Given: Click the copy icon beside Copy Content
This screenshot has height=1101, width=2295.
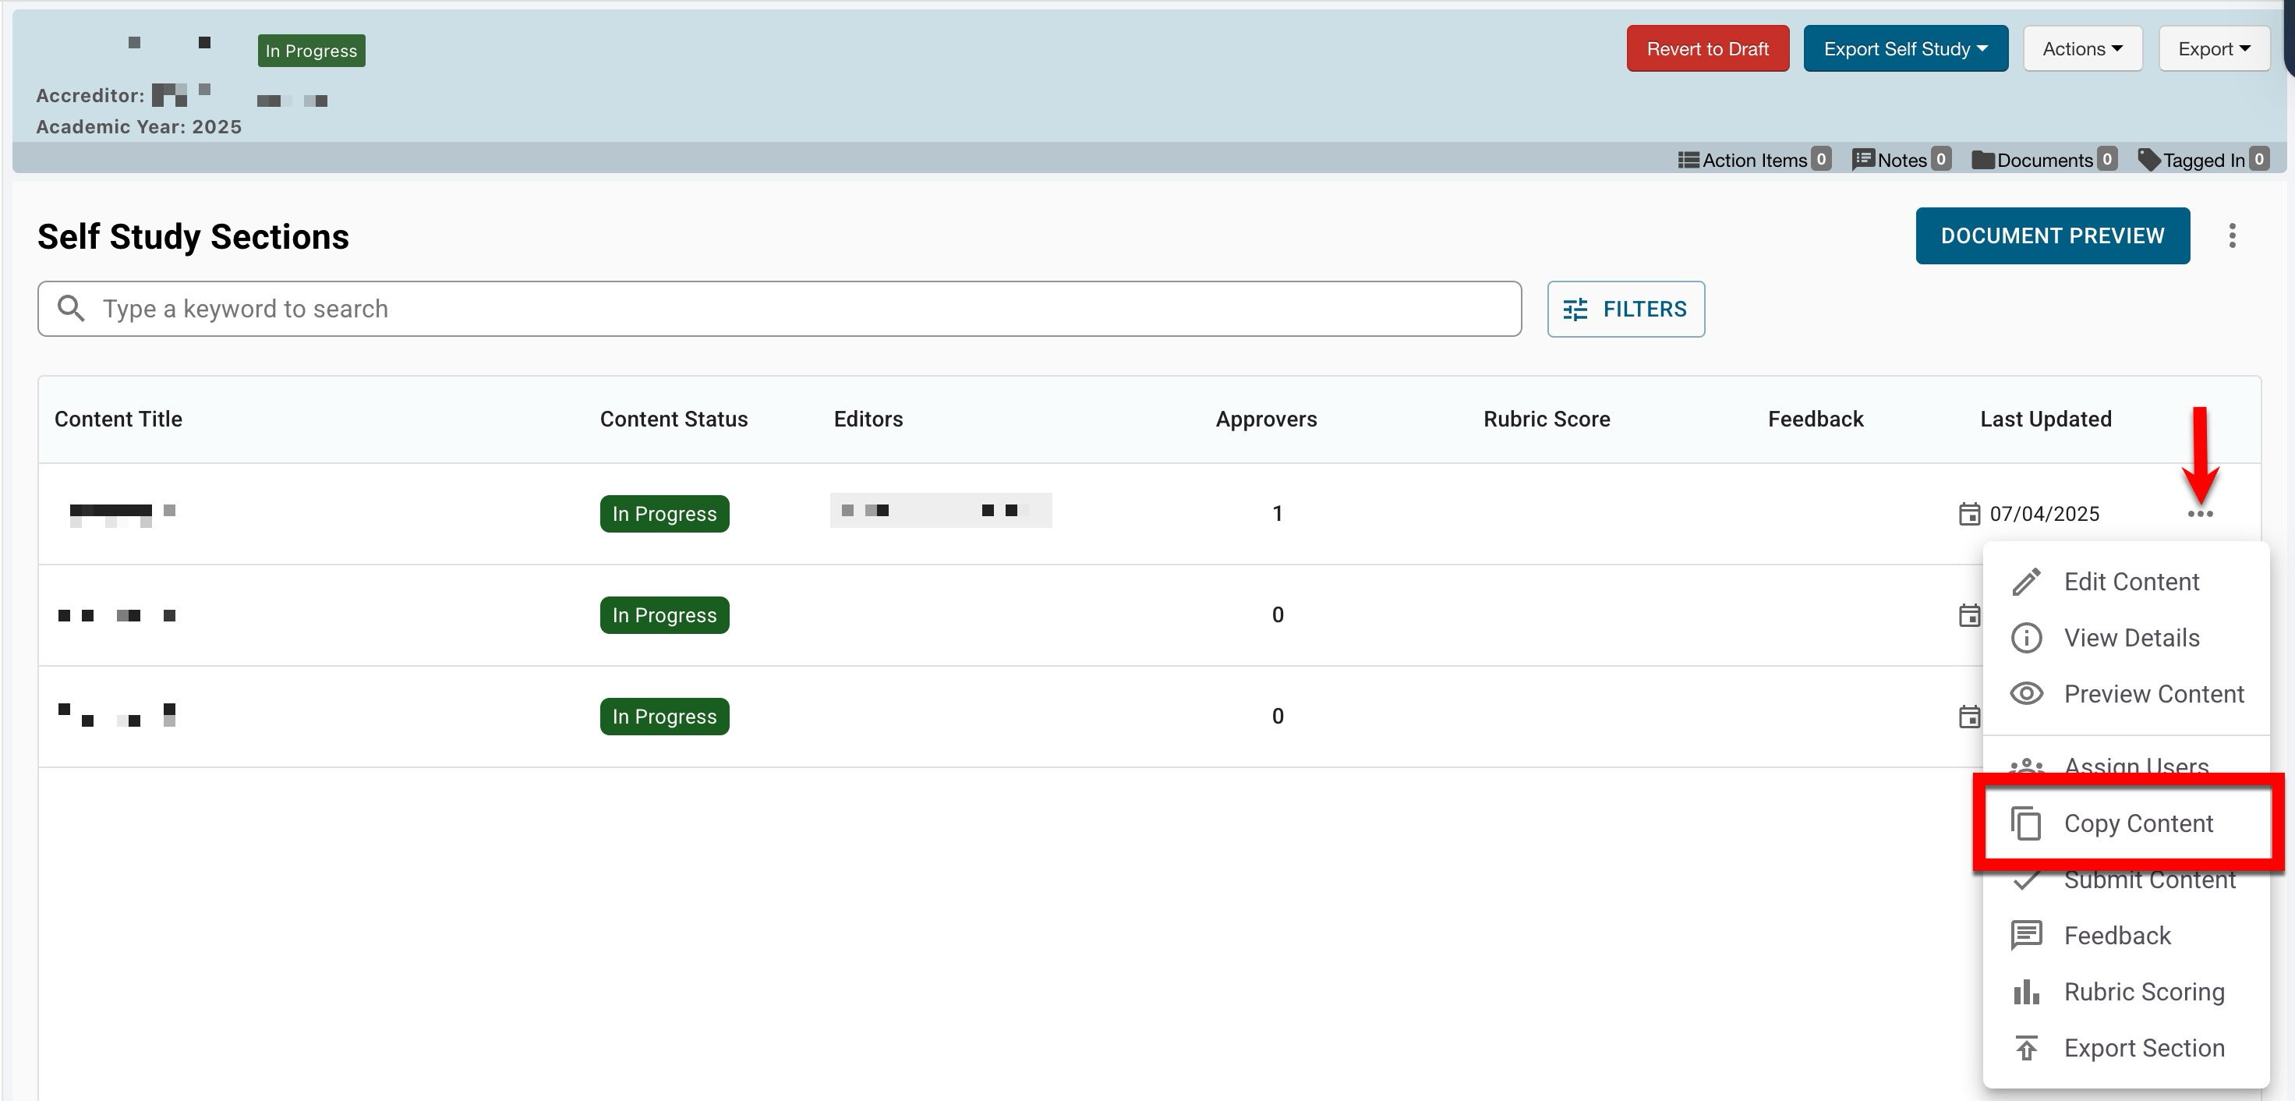Looking at the screenshot, I should pyautogui.click(x=2026, y=823).
